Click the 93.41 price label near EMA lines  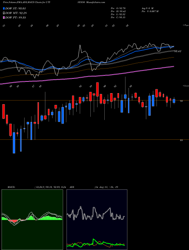178,51
